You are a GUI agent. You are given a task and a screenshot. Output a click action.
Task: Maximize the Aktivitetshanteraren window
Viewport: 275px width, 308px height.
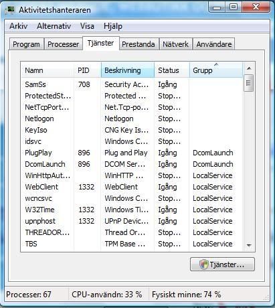tap(233, 7)
